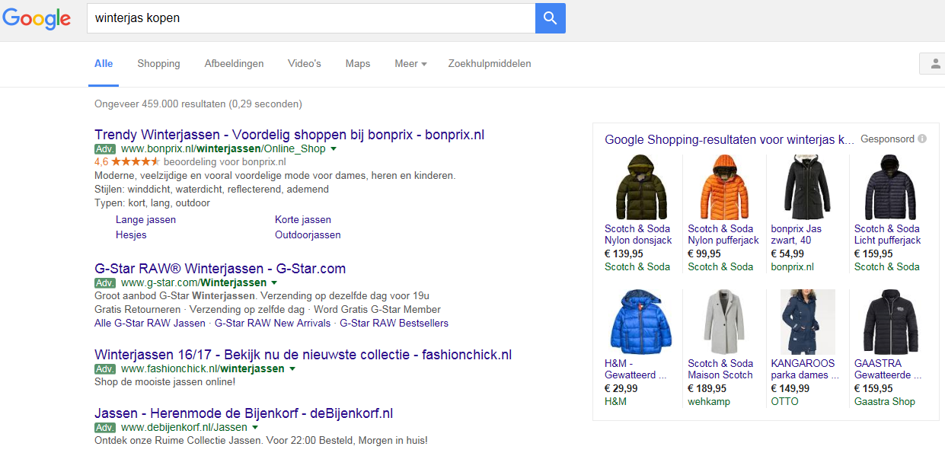Viewport: 945px width, 456px height.
Task: Focus the search box with winterjas kopen
Action: 311,18
